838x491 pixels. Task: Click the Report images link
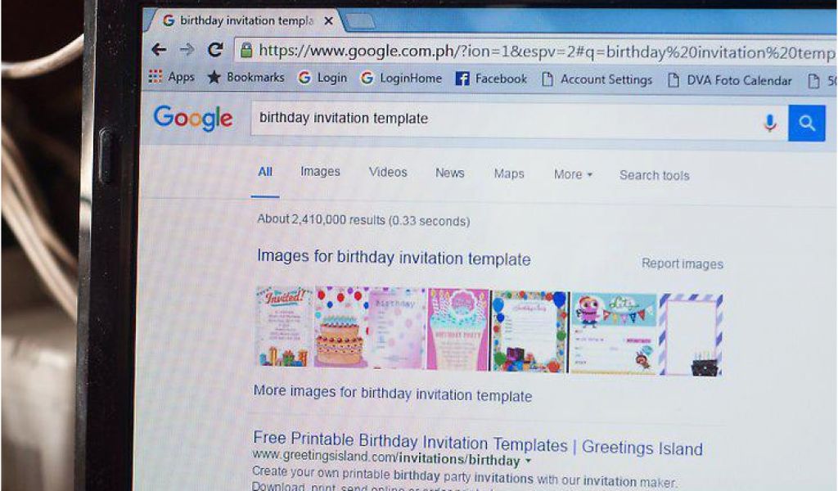tap(682, 264)
